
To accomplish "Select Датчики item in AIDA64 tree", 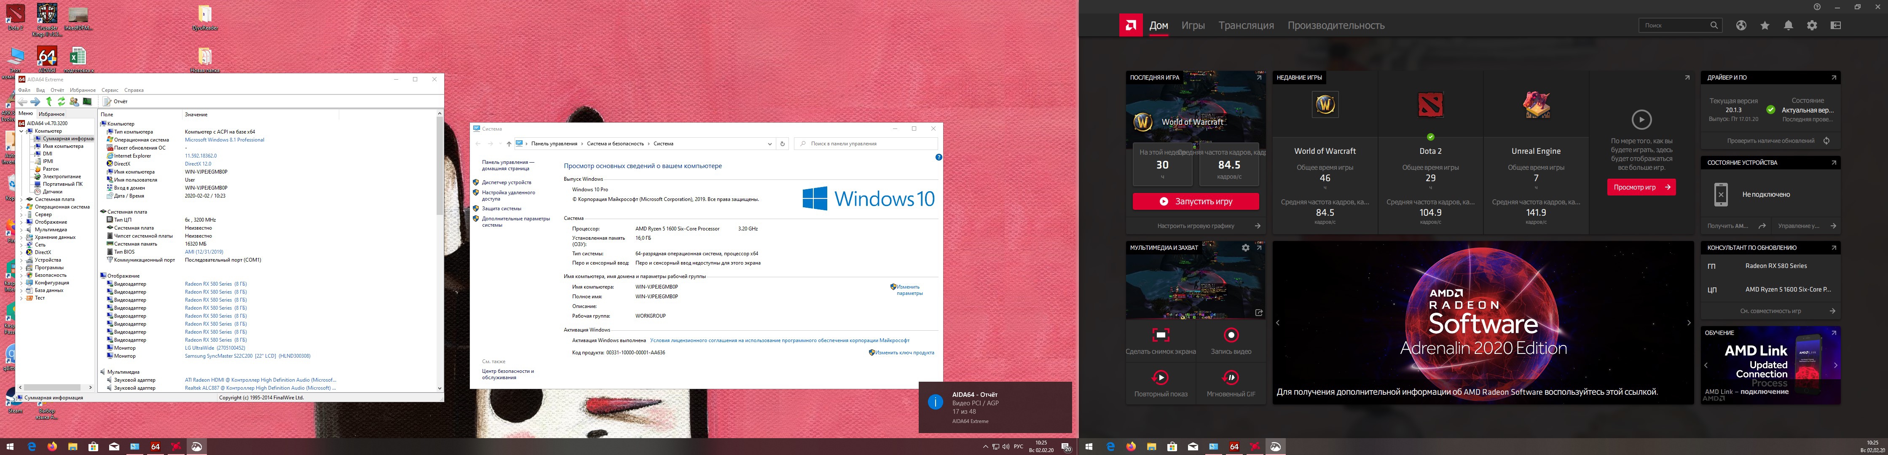I will point(52,192).
